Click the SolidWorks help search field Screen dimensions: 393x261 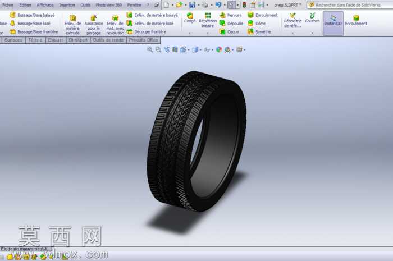coord(350,4)
